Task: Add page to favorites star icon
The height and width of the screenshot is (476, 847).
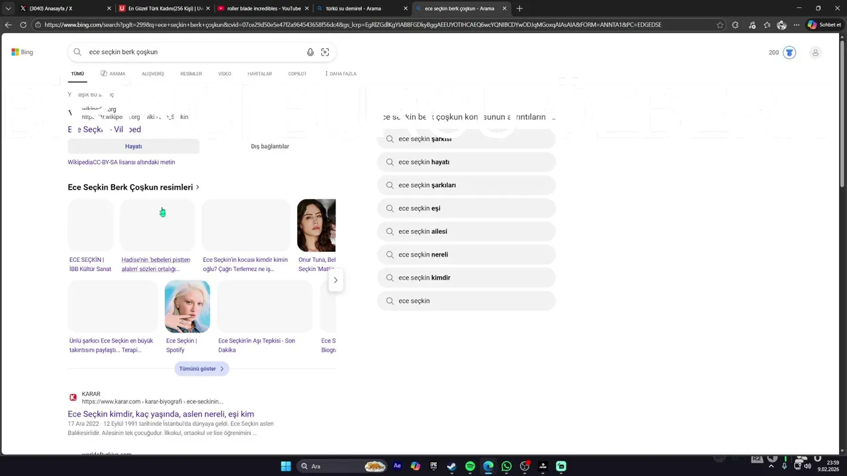Action: pyautogui.click(x=720, y=24)
